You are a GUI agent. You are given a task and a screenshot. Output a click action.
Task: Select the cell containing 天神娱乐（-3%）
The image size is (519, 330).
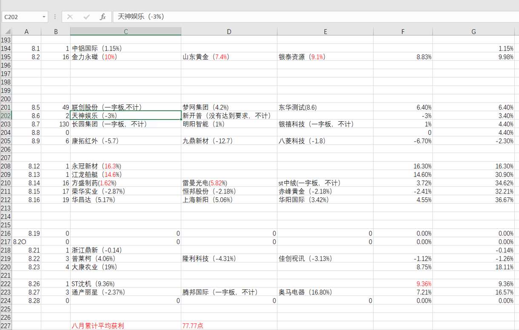pos(126,116)
